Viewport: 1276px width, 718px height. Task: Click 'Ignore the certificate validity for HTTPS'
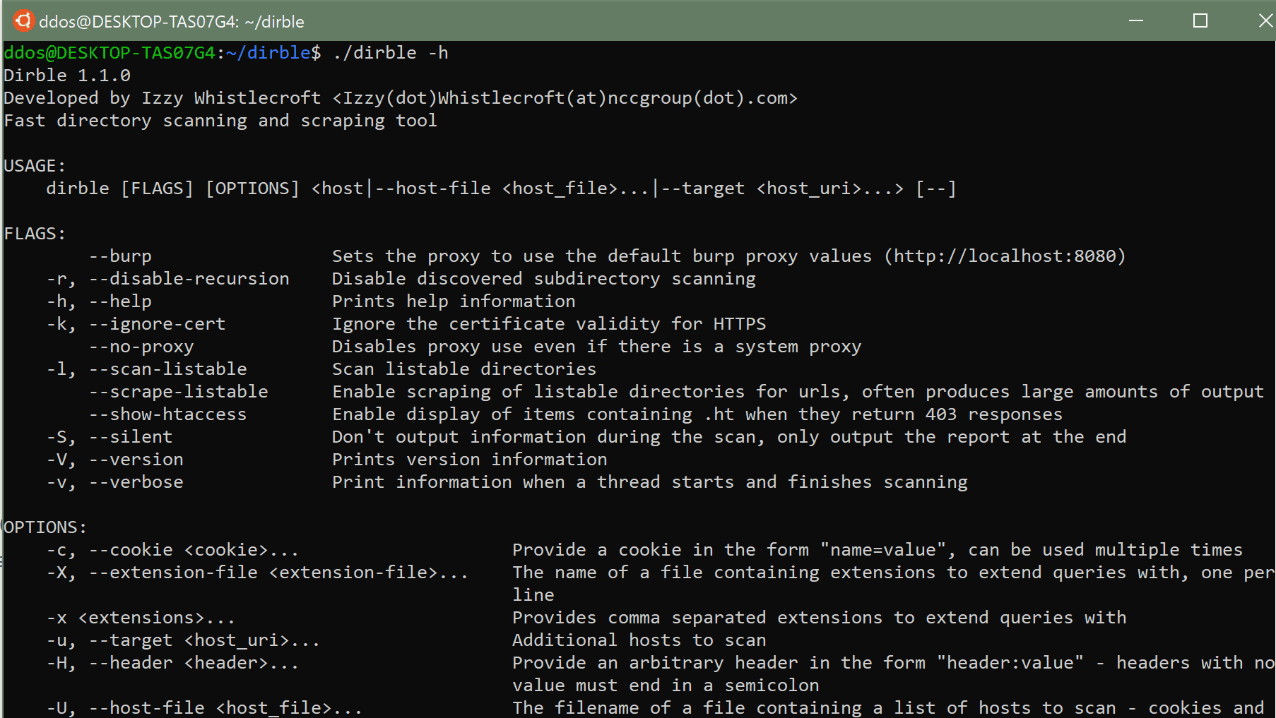pyautogui.click(x=549, y=324)
